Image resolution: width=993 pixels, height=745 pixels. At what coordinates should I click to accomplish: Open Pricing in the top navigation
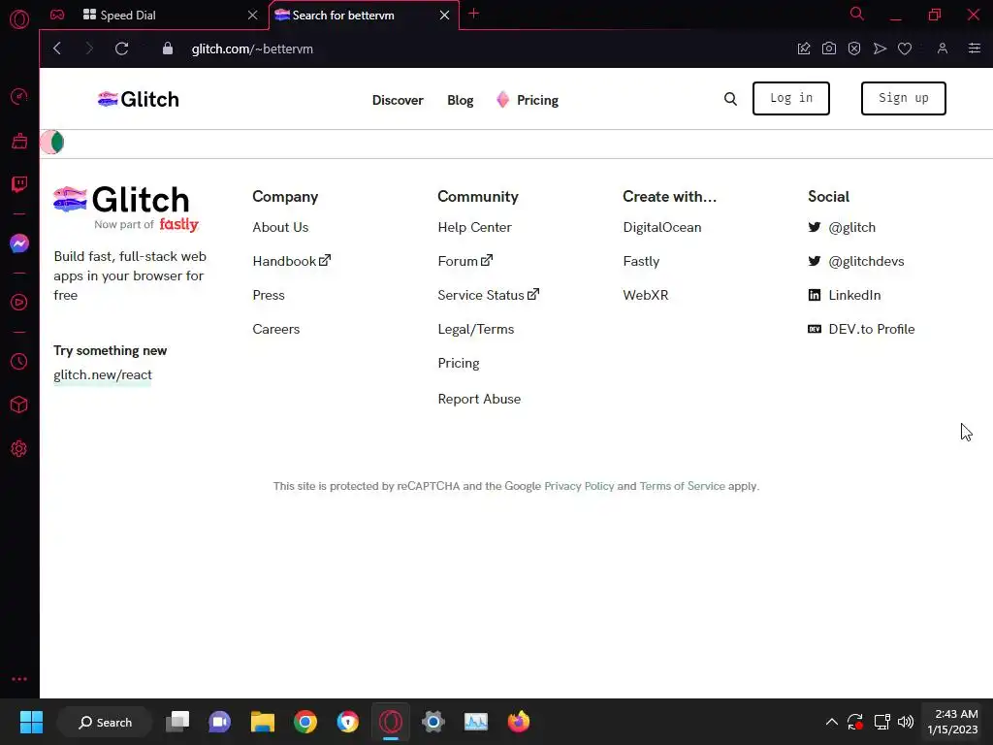click(527, 100)
